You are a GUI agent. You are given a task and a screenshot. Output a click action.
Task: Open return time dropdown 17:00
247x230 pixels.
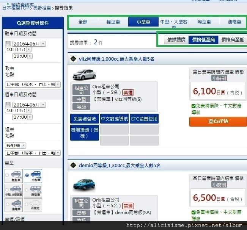click(x=22, y=117)
